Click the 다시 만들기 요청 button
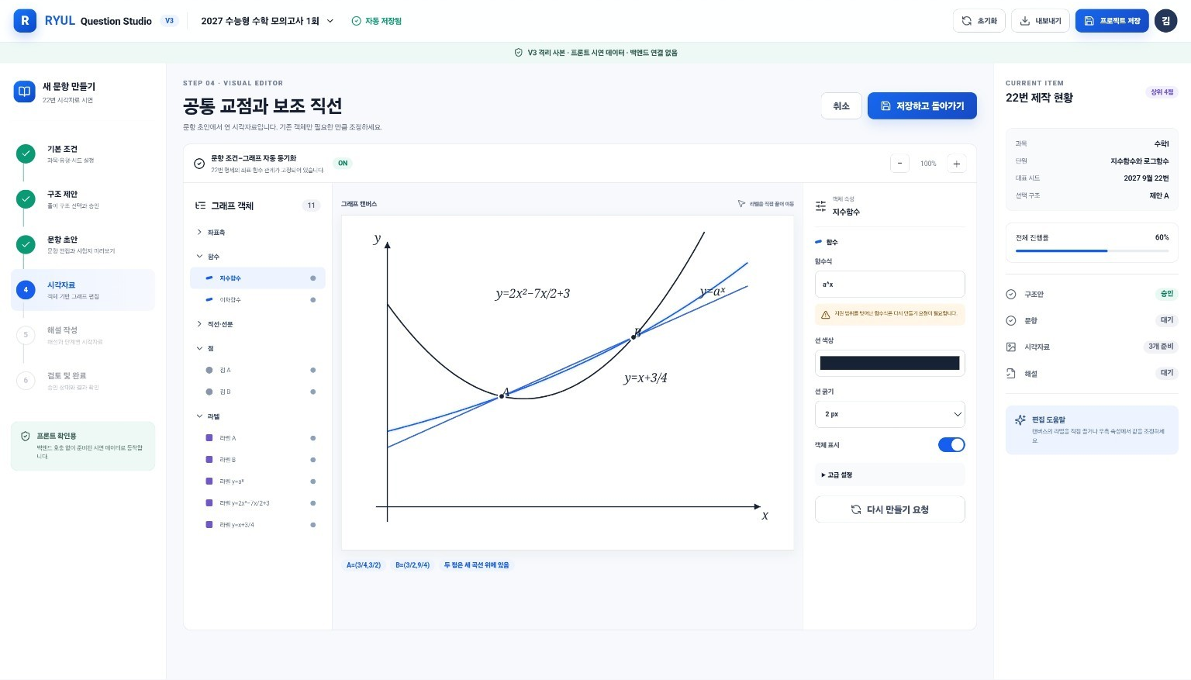 point(889,509)
